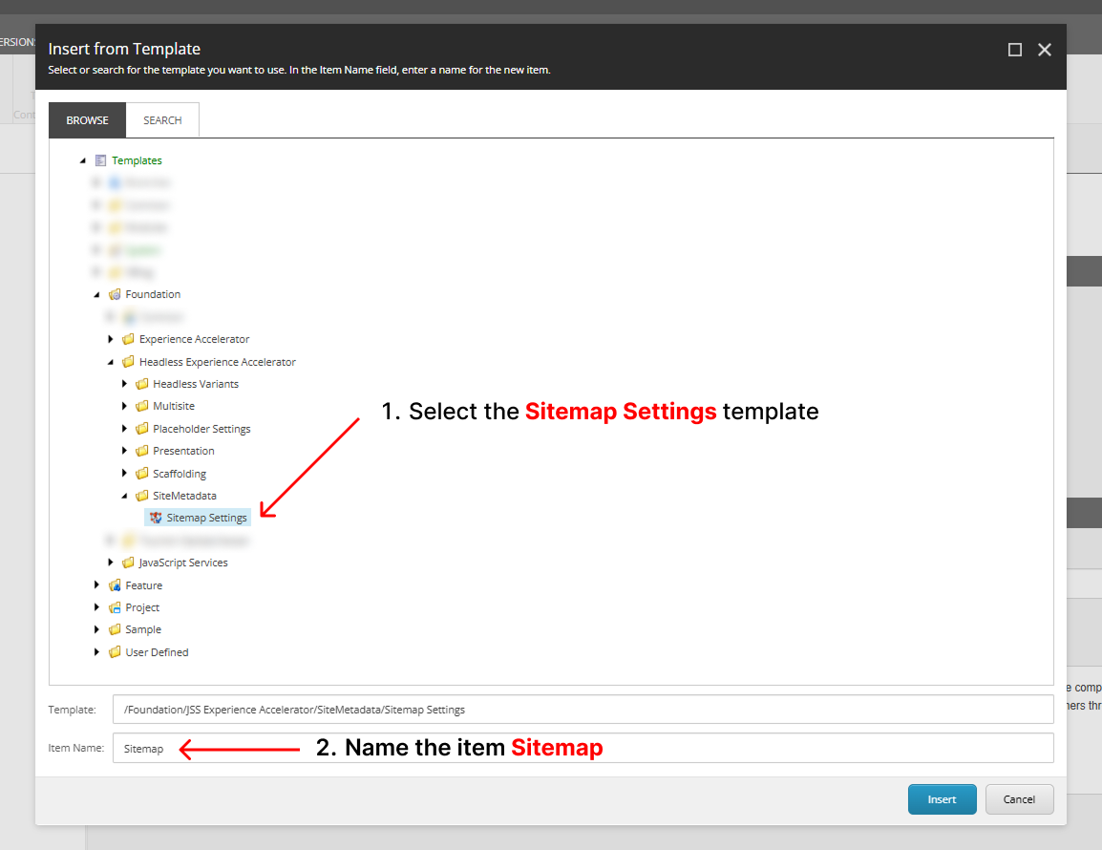Image resolution: width=1102 pixels, height=850 pixels.
Task: Click the Headless Experience Accelerator folder icon
Action: pyautogui.click(x=128, y=361)
